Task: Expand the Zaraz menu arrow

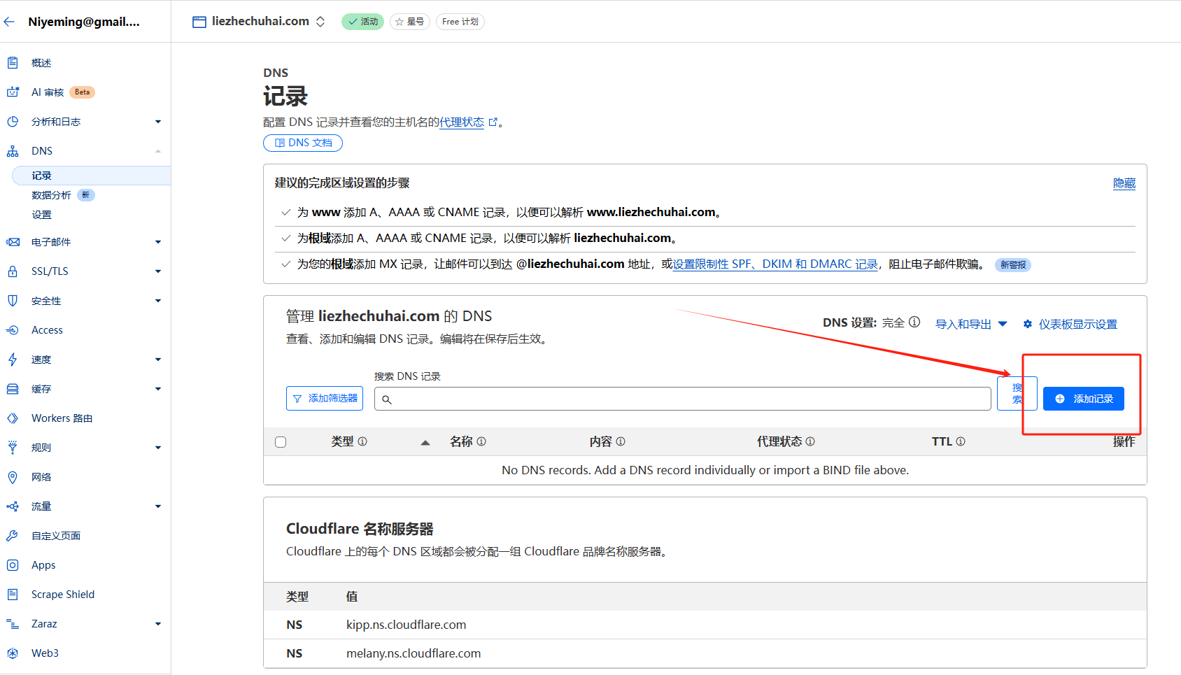Action: point(158,624)
